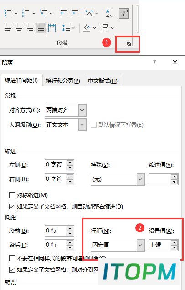Switch to 换行和分页(P) tab
This screenshot has height=290, width=185.
[63, 81]
